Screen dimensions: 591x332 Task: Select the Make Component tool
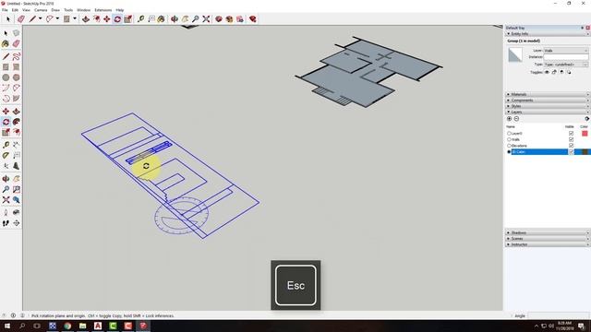click(x=16, y=33)
